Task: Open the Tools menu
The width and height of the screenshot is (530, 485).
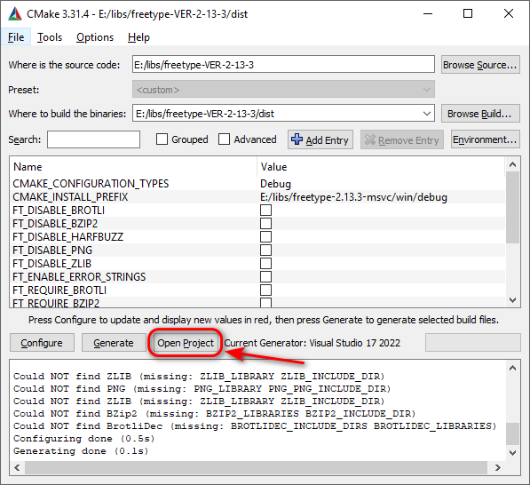Action: click(50, 37)
